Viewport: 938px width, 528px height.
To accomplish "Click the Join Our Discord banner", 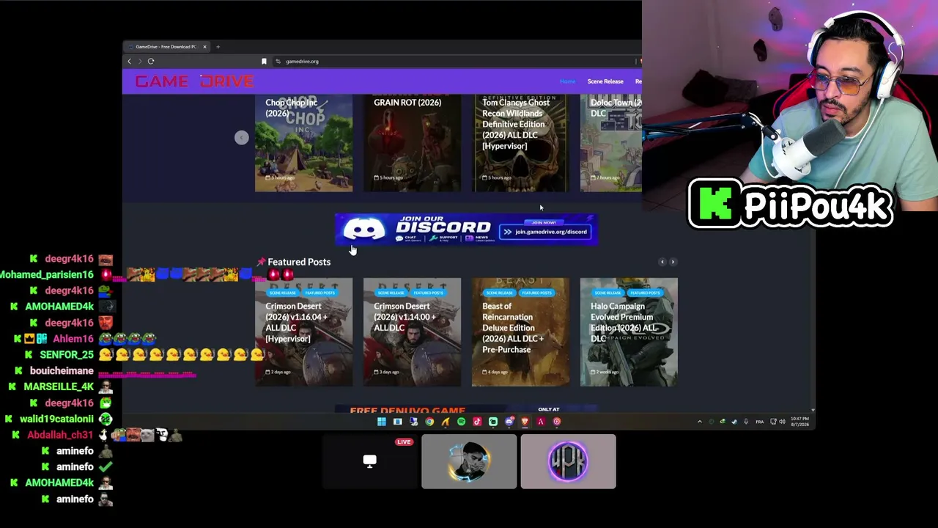I will coord(466,230).
